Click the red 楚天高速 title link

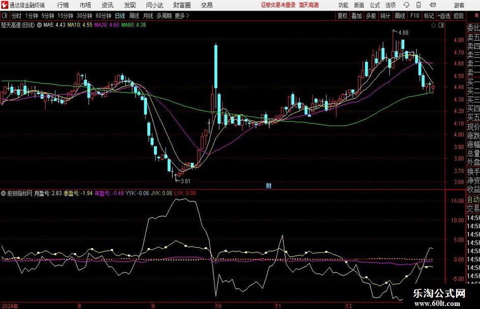coord(309,5)
